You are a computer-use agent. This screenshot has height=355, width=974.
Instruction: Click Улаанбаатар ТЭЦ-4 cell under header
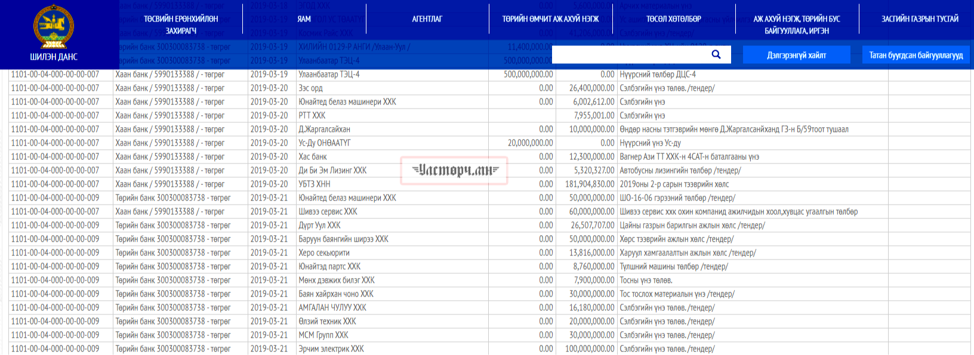(x=329, y=75)
